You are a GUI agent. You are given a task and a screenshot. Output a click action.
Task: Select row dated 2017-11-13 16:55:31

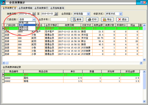tap(72, 31)
